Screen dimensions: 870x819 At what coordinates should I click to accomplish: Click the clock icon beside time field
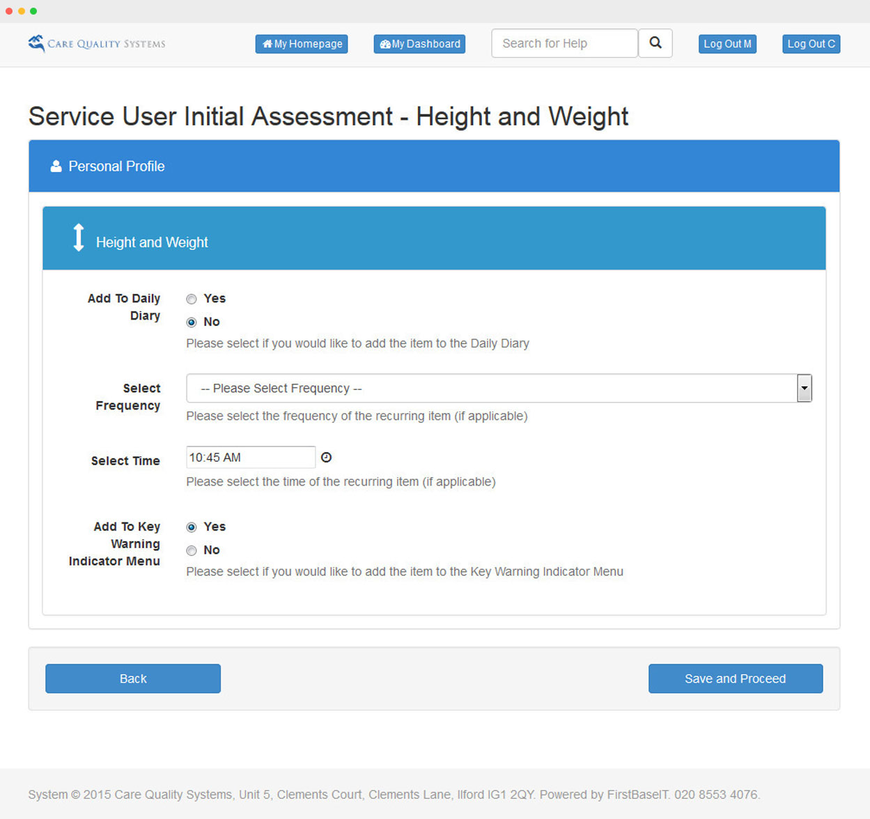[326, 458]
